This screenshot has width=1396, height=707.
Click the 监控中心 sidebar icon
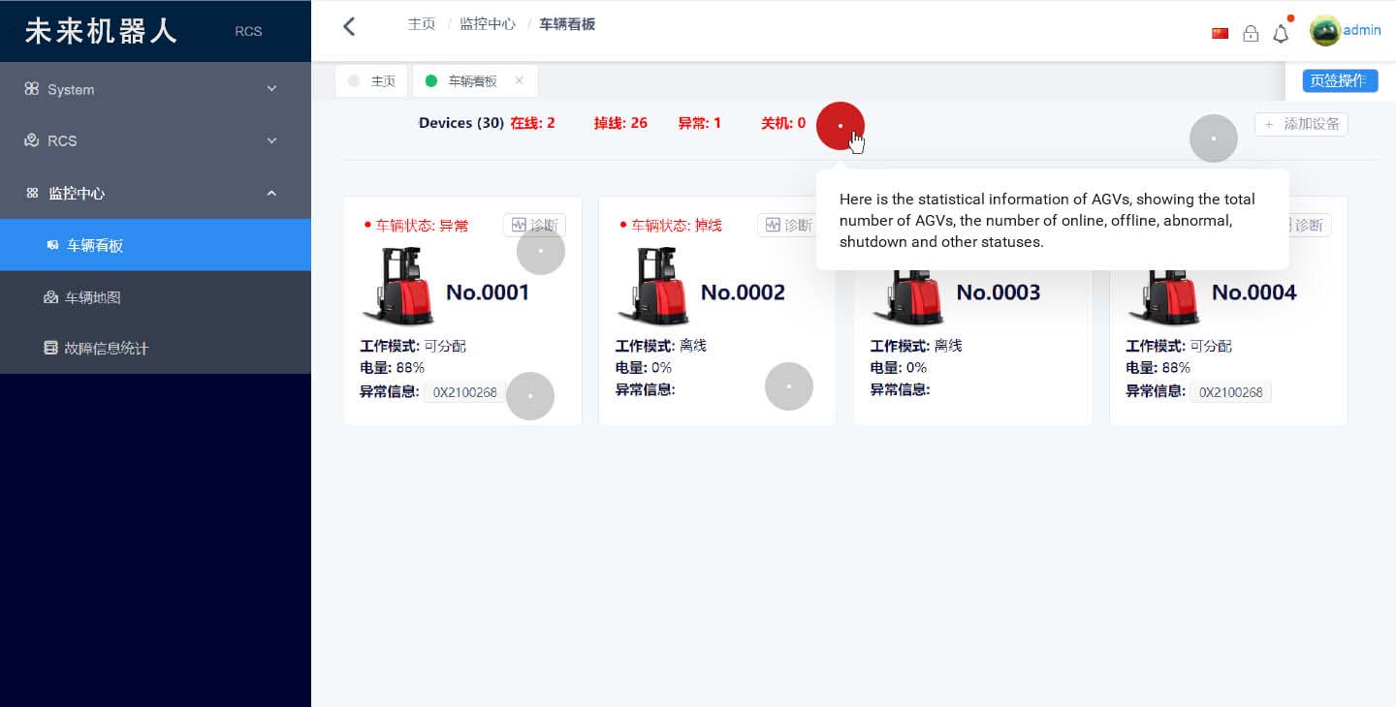[32, 193]
